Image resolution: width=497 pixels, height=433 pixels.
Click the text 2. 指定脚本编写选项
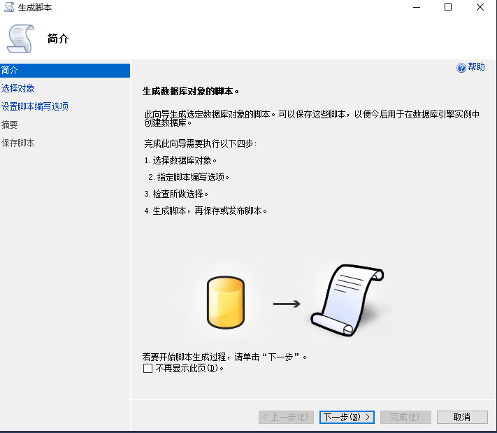coord(189,177)
